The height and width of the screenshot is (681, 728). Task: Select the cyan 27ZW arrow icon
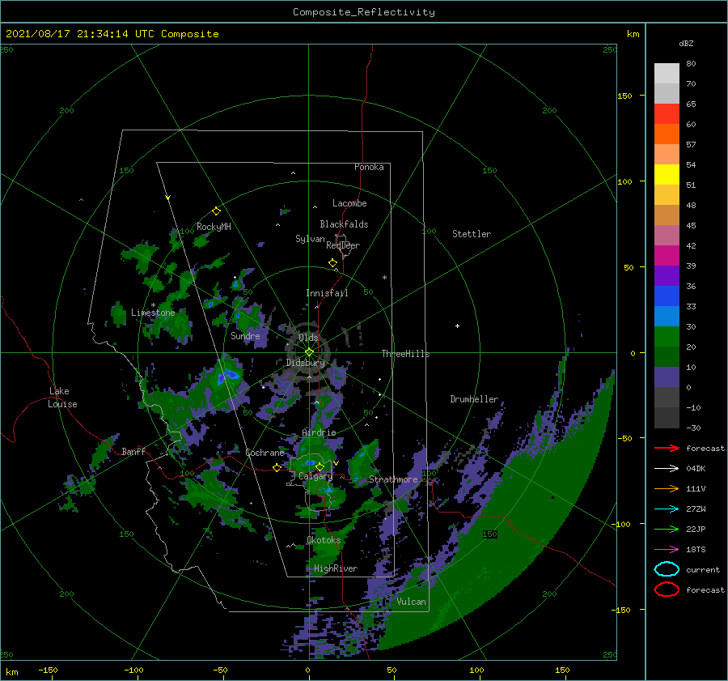click(667, 509)
